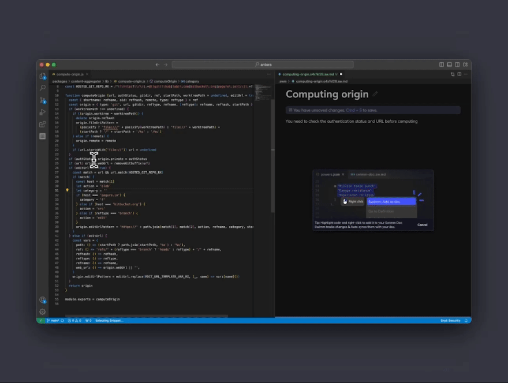This screenshot has width=508, height=383.
Task: Open the Run and Debug view
Action: (x=43, y=112)
